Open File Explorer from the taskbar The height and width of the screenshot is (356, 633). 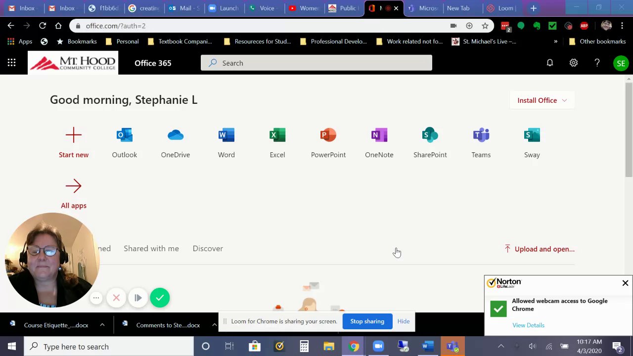(x=329, y=347)
